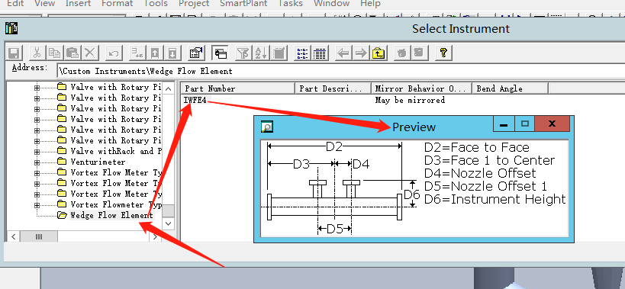Screen dimensions: 625x289
Task: Open the Tasks menu
Action: tap(290, 4)
